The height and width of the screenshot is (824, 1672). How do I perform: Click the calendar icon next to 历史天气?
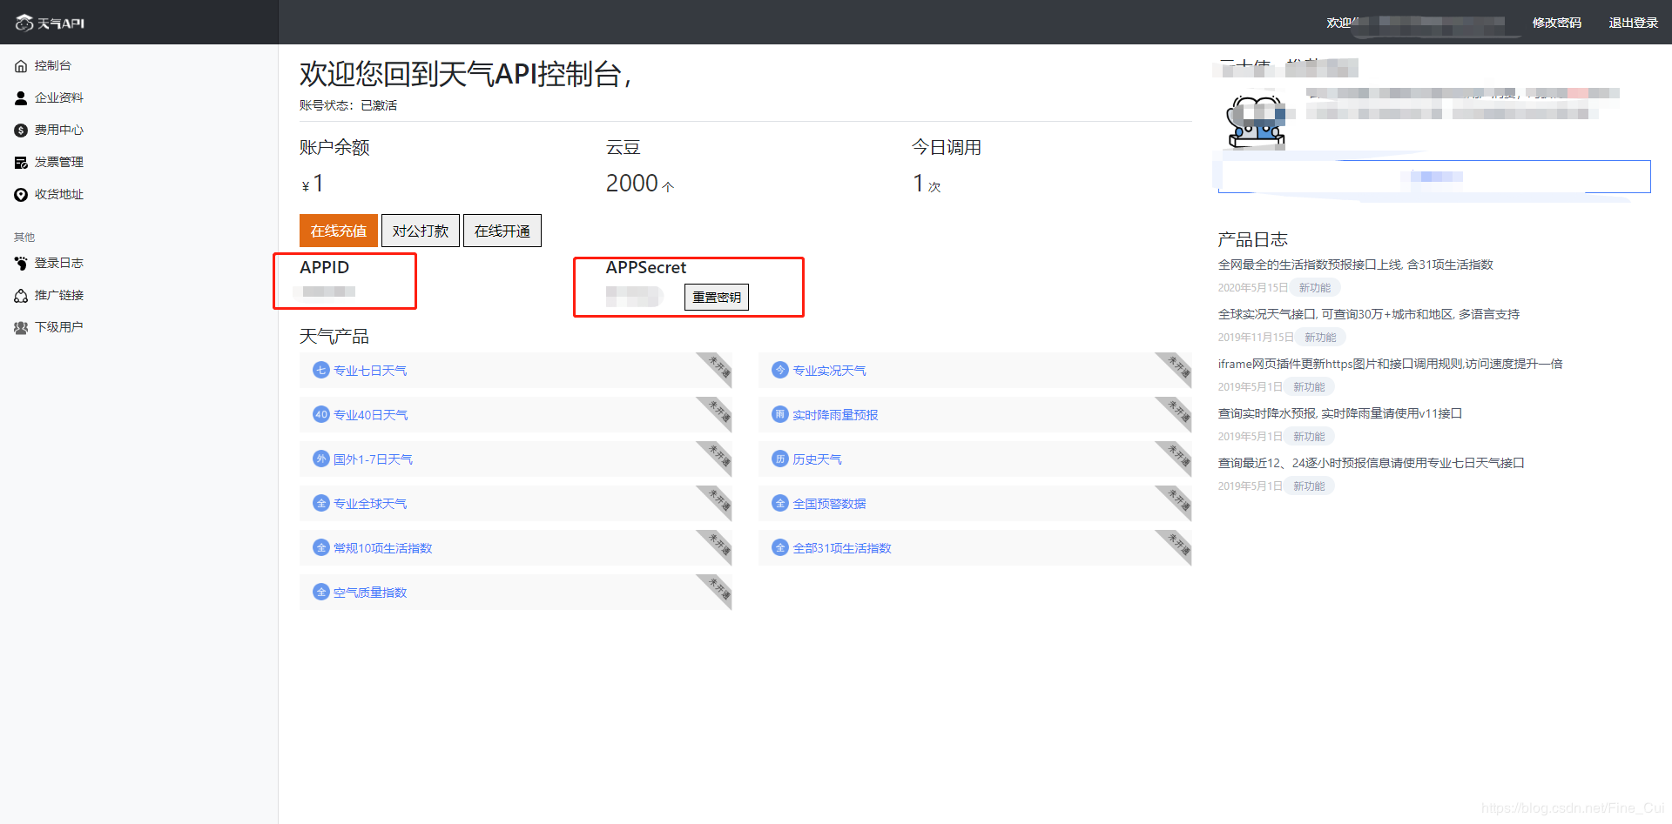click(779, 459)
